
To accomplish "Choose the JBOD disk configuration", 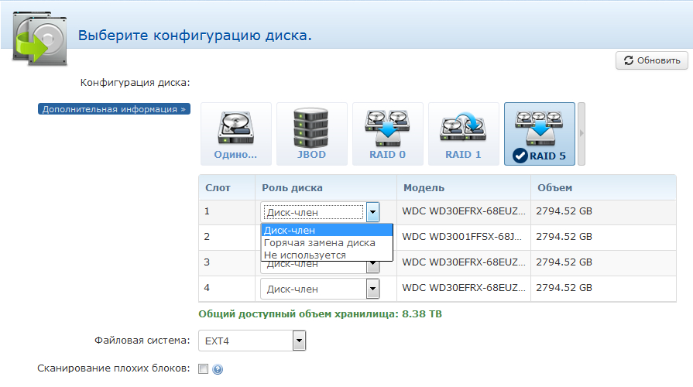I will pos(311,134).
